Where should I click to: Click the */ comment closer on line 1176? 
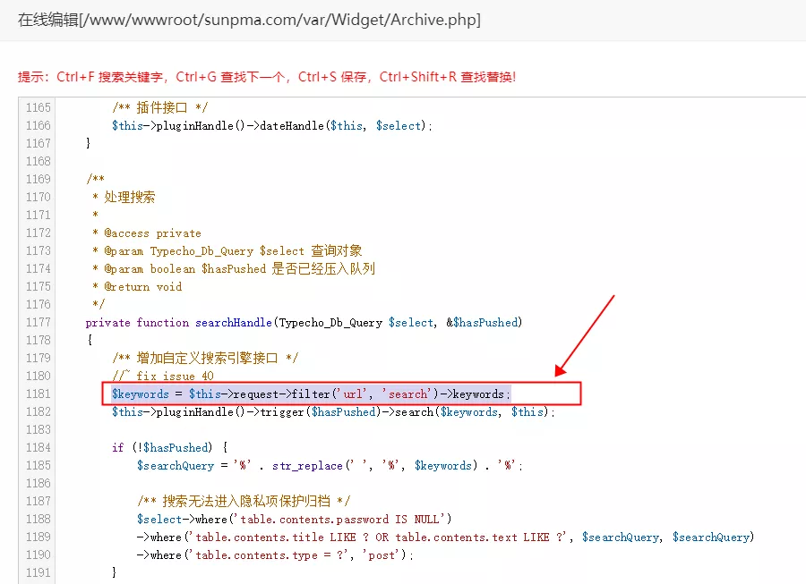coord(99,304)
